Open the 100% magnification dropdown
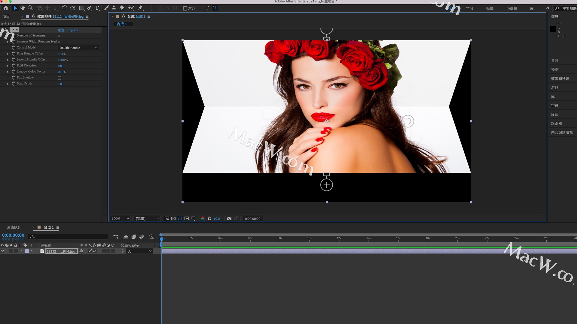This screenshot has height=324, width=577. coord(120,219)
